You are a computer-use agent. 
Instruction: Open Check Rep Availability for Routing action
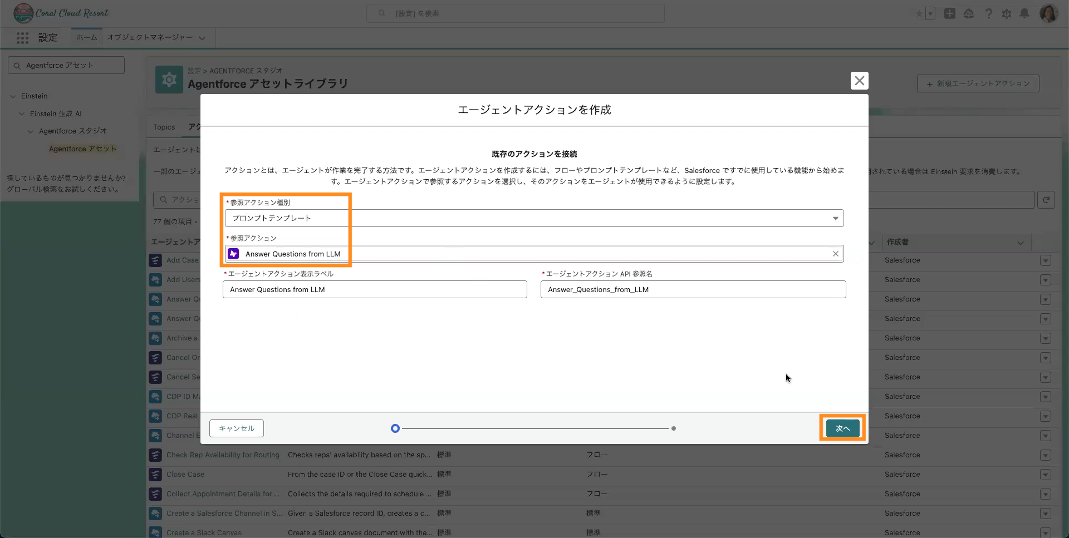coord(223,455)
